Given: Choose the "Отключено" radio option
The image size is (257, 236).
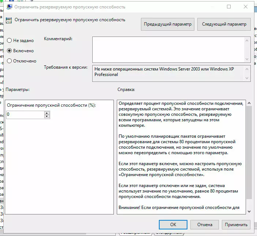Looking at the screenshot, I should [10, 61].
